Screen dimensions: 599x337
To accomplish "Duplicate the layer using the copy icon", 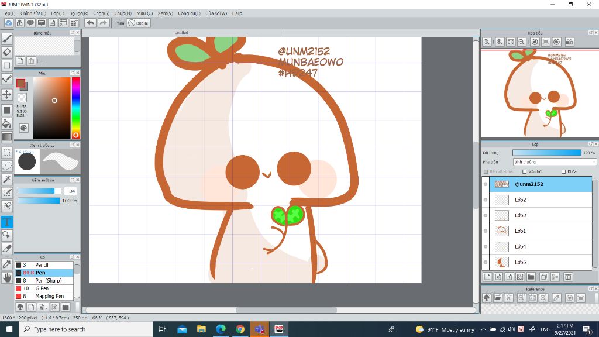I will [544, 277].
